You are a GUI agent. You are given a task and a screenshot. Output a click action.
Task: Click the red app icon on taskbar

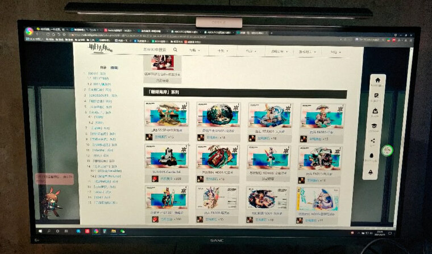[x=88, y=231]
